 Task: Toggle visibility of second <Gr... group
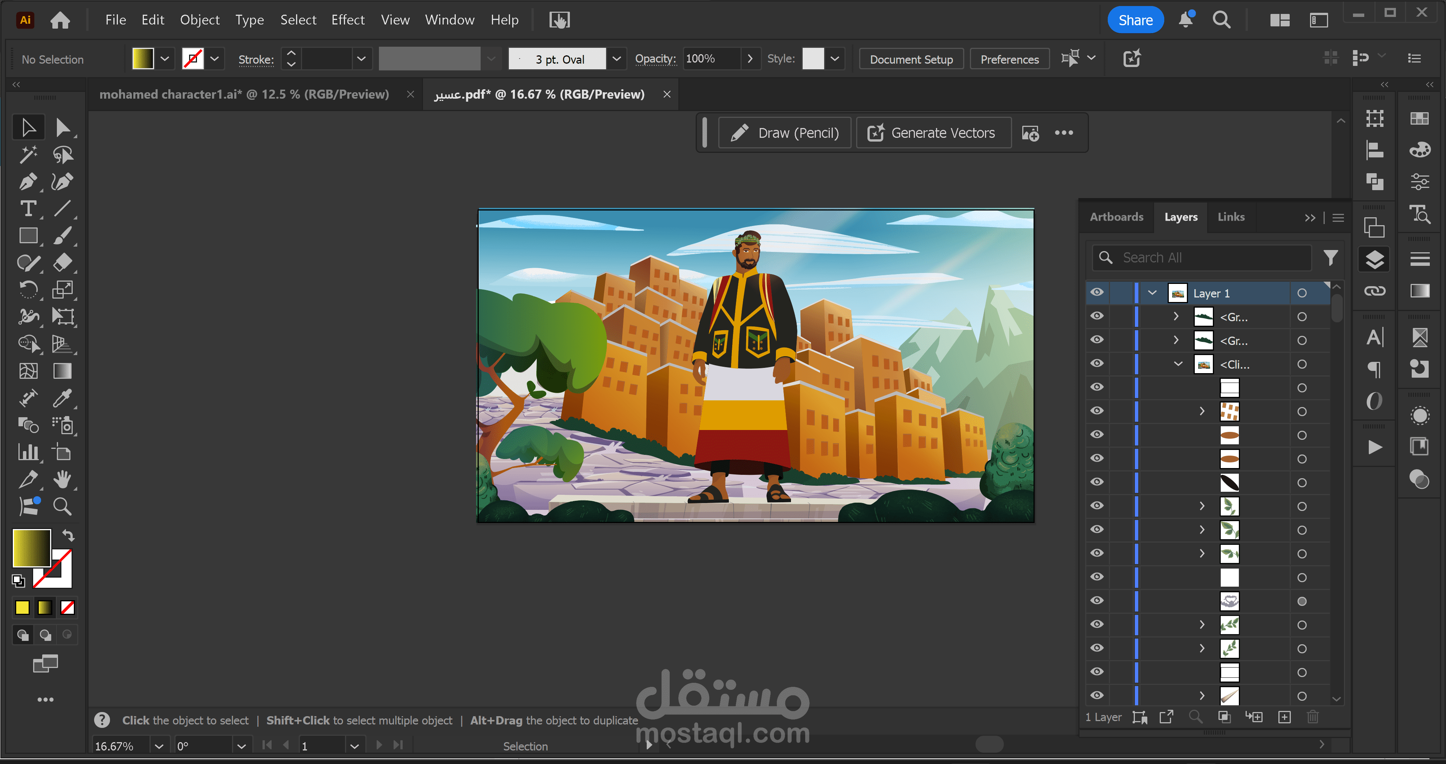pyautogui.click(x=1097, y=340)
